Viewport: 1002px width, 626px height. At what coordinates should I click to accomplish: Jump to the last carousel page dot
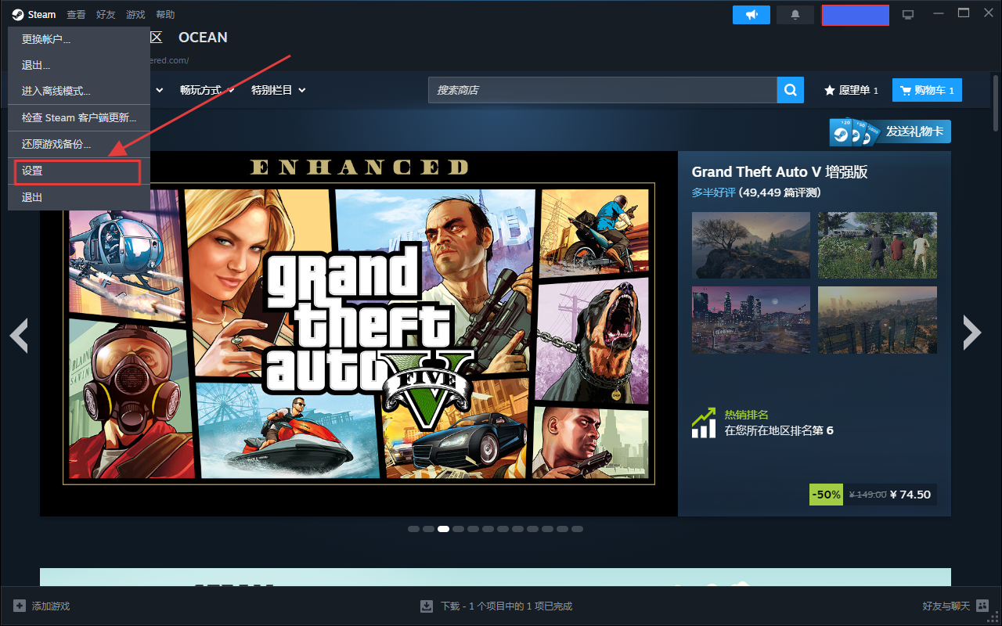(x=577, y=529)
